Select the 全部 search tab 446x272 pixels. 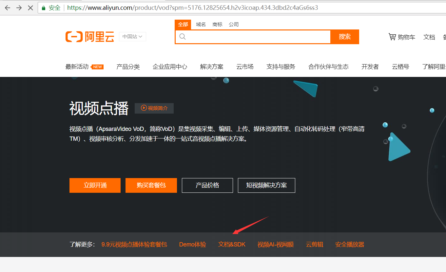point(183,25)
